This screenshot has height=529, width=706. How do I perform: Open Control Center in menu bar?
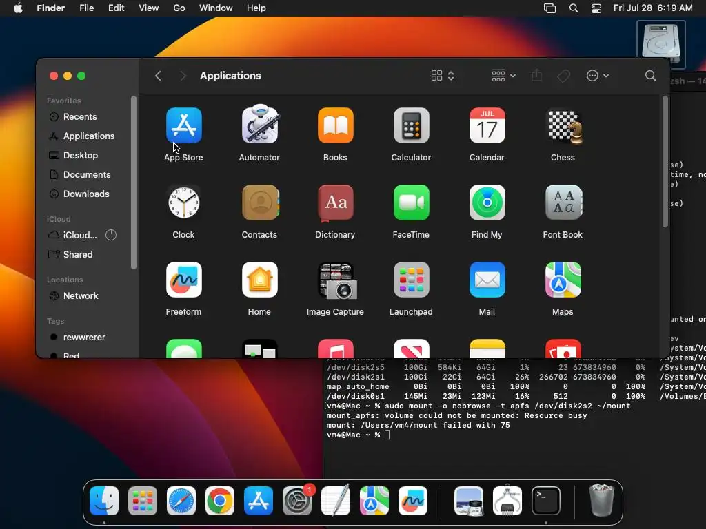596,8
